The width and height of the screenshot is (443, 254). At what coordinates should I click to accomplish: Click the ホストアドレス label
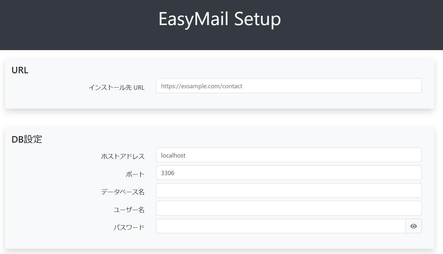pos(122,157)
